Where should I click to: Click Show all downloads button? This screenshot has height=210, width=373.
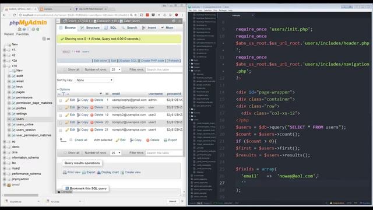173,201
